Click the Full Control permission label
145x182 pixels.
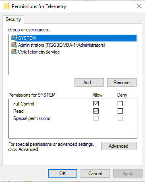[x=24, y=104]
